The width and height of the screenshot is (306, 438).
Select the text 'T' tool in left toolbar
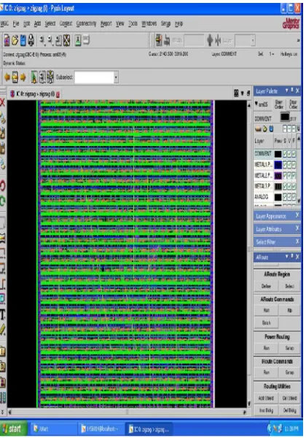coord(2,315)
